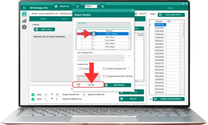Click the BAŞLAT button

(x=131, y=99)
